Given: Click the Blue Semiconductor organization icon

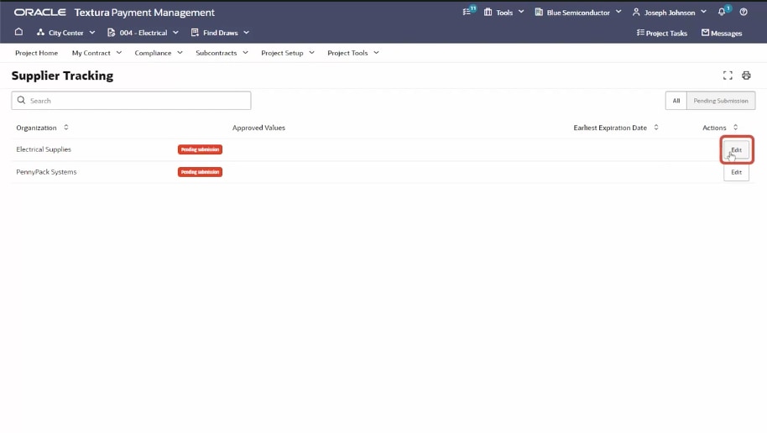Looking at the screenshot, I should pos(539,12).
